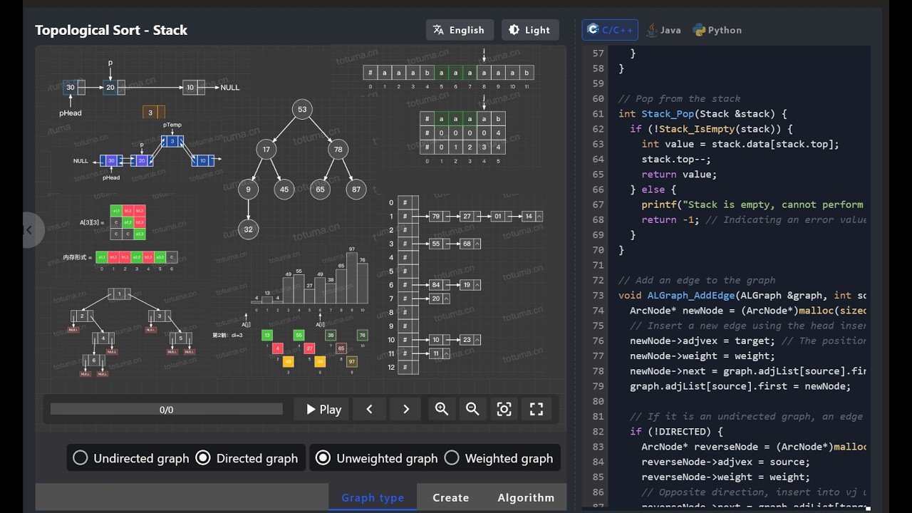
Task: Click the 0/0 progress bar
Action: (167, 410)
